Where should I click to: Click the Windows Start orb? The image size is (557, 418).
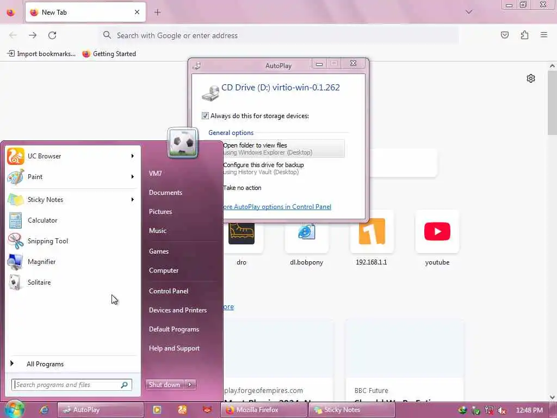coord(14,409)
